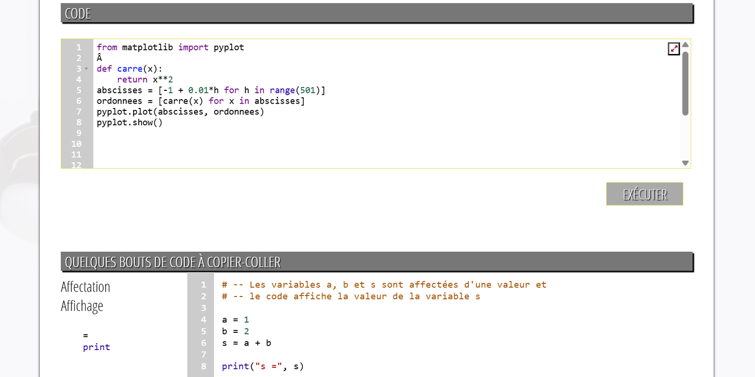The width and height of the screenshot is (755, 377).
Task: Click the editor scrollbar up arrow
Action: 685,45
